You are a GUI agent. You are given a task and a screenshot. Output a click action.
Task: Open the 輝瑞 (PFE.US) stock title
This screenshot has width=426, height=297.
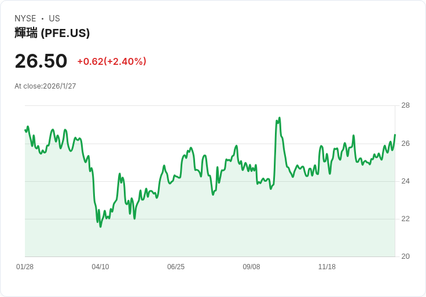pos(52,33)
